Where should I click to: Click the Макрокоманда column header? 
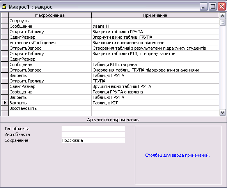pos(50,15)
